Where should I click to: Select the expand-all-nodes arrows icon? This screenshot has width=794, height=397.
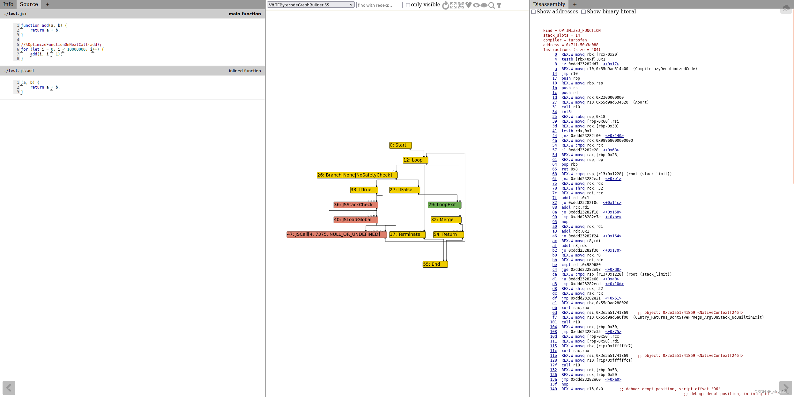coord(453,5)
